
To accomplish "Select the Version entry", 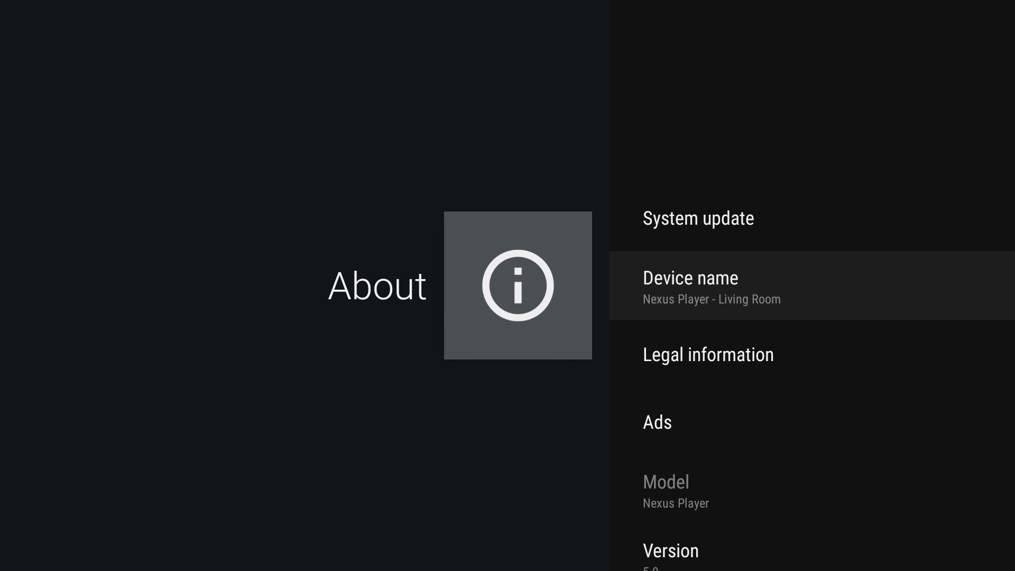I will (x=670, y=551).
